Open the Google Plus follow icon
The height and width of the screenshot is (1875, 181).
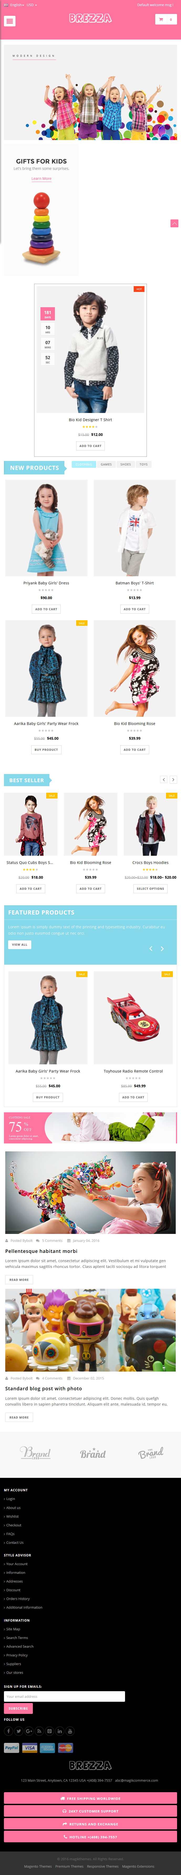[x=29, y=1731]
